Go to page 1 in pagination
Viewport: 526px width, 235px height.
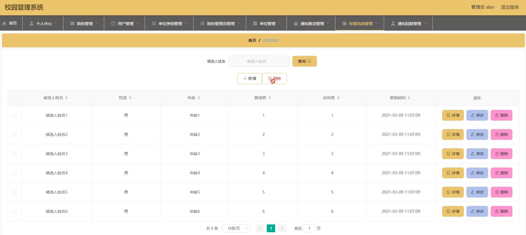(x=271, y=228)
